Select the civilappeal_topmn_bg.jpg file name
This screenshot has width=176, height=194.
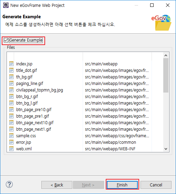click(40, 90)
